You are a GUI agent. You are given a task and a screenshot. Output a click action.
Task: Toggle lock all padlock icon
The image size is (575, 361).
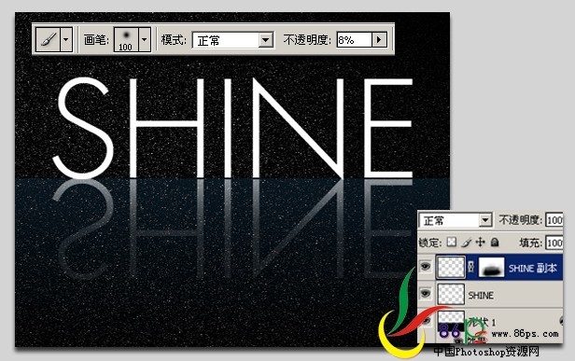tap(495, 243)
